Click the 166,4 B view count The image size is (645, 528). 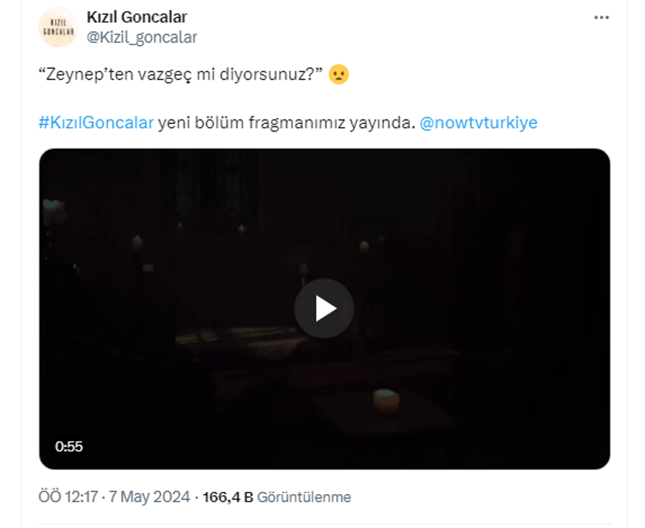tap(228, 497)
